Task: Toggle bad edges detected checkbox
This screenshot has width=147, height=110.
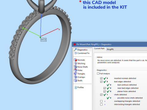Action: point(101,82)
